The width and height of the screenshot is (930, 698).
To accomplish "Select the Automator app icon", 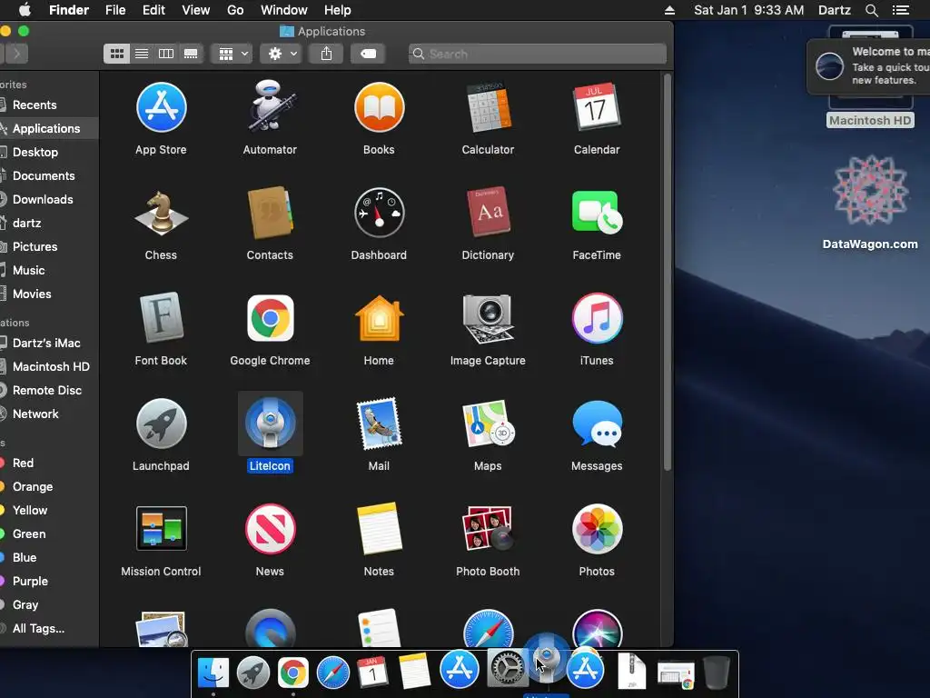I will coord(270,107).
